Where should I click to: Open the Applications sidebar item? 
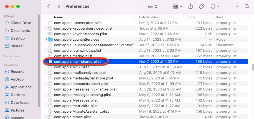[21, 87]
